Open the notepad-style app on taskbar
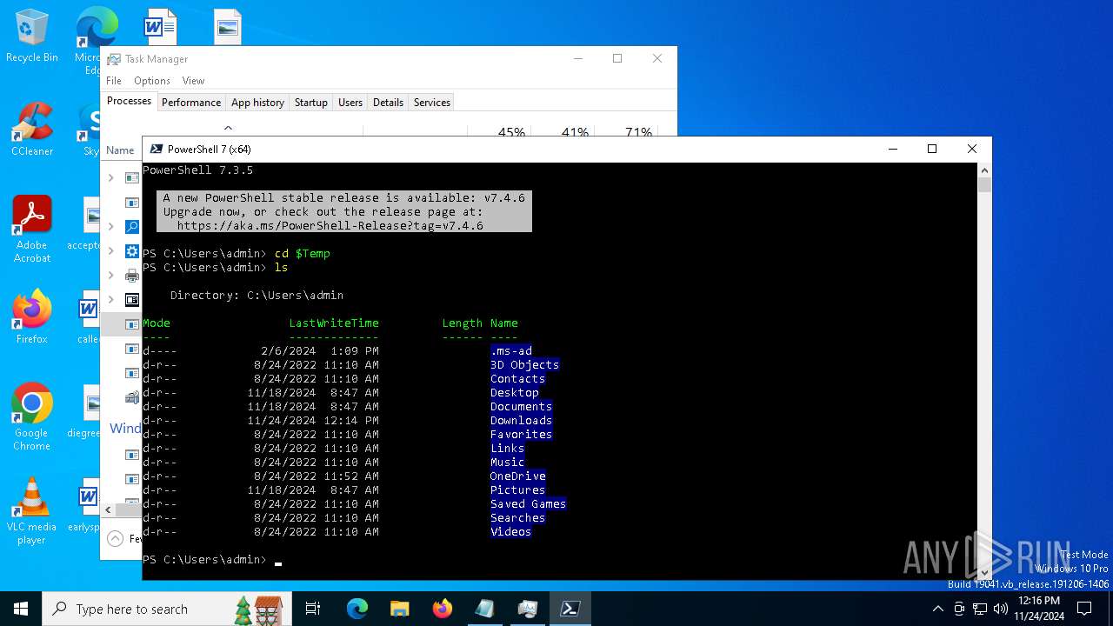The image size is (1113, 626). (x=485, y=609)
